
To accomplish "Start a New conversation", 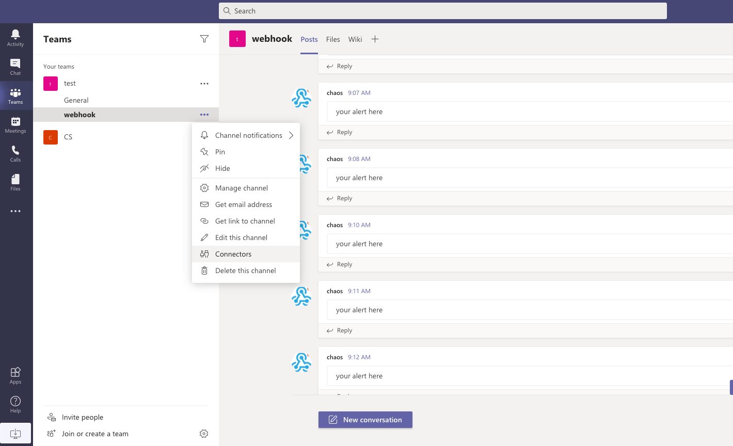I will pos(365,420).
